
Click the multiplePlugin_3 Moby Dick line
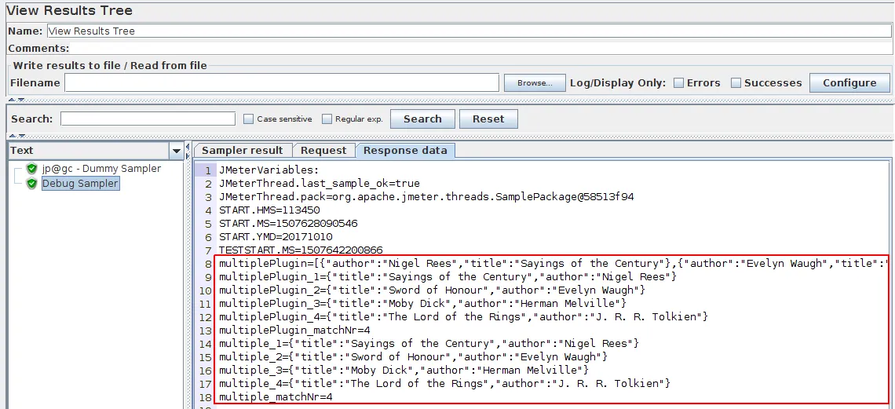[x=422, y=303]
